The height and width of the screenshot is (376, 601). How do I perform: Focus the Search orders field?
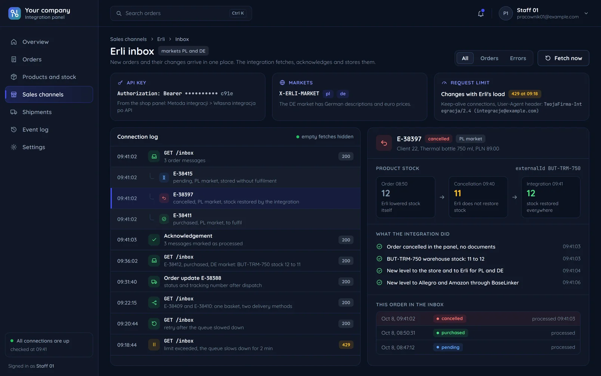tap(181, 13)
